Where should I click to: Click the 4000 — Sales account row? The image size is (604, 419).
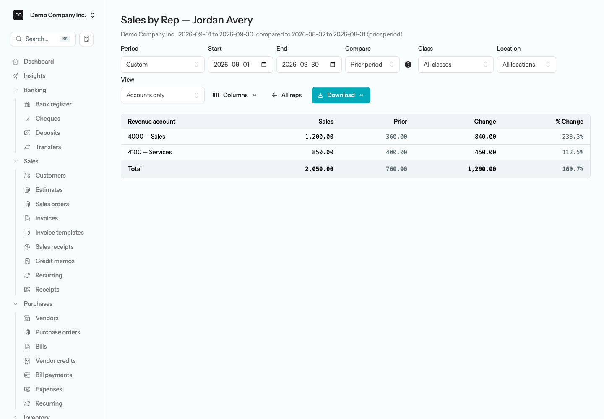tap(356, 137)
